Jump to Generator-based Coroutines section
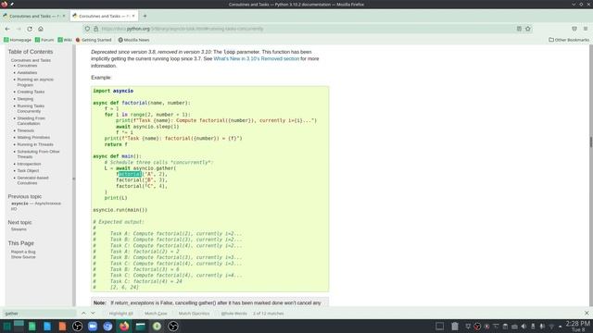The image size is (593, 333). point(32,180)
